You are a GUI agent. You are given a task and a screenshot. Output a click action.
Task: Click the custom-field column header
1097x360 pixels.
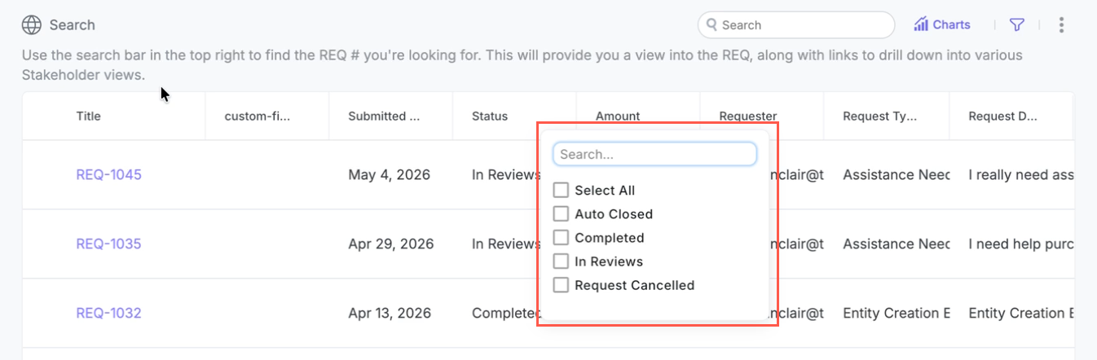[x=258, y=116]
